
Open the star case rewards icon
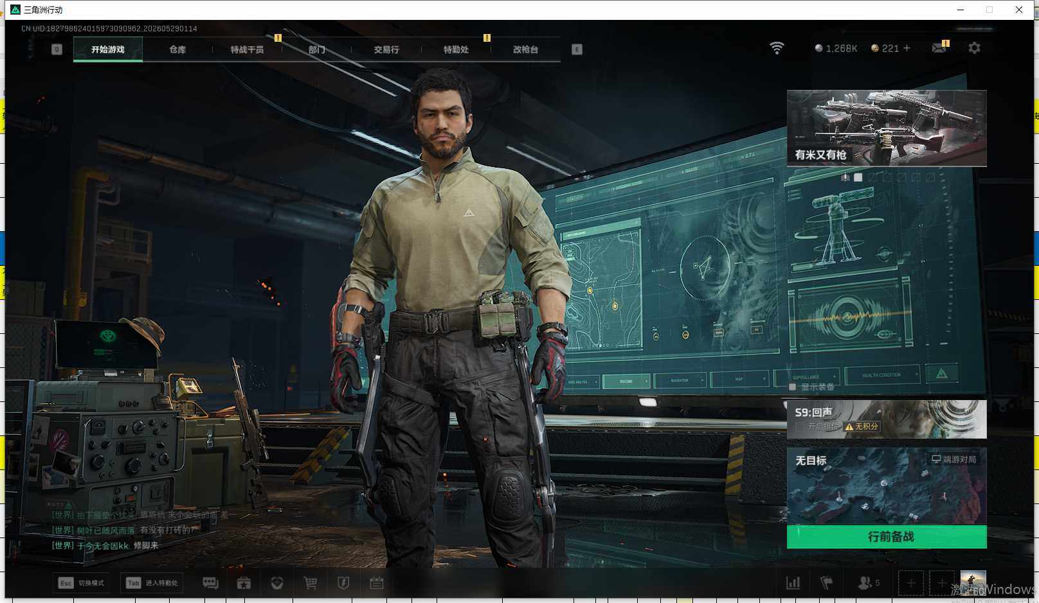coord(244,583)
